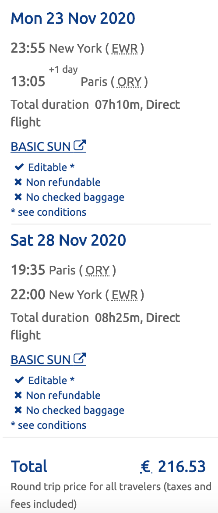This screenshot has height=513, width=218.
Task: Open the return BASIC SUN fare link
Action: click(x=49, y=359)
